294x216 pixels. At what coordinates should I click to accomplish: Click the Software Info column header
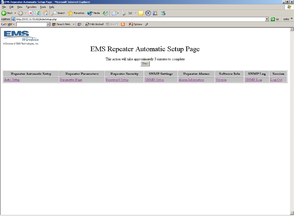click(x=229, y=74)
